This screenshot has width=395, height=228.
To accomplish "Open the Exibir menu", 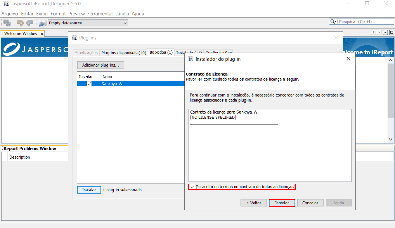I will point(42,14).
